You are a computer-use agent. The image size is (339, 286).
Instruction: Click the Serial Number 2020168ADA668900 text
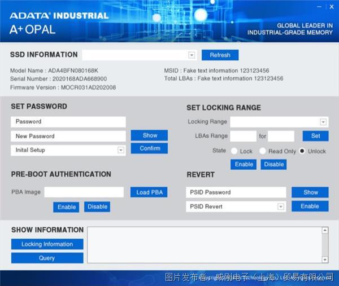click(58, 79)
